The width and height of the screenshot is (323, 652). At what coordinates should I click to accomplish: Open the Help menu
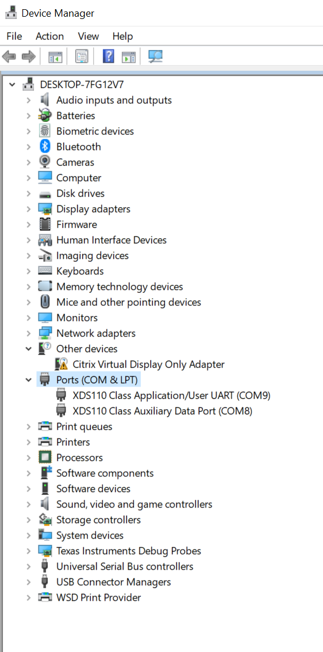click(122, 36)
